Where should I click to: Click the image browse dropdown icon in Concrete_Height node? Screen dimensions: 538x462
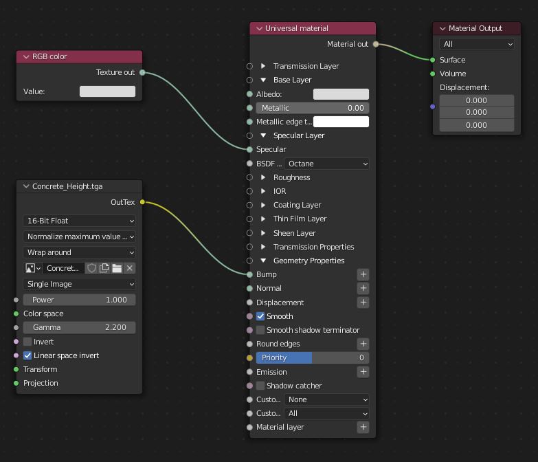pos(33,268)
